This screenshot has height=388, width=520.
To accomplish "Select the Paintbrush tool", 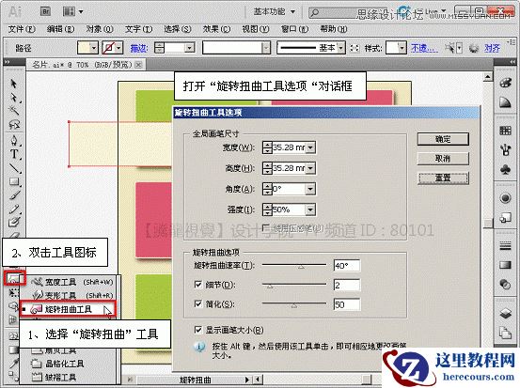I will (13, 195).
